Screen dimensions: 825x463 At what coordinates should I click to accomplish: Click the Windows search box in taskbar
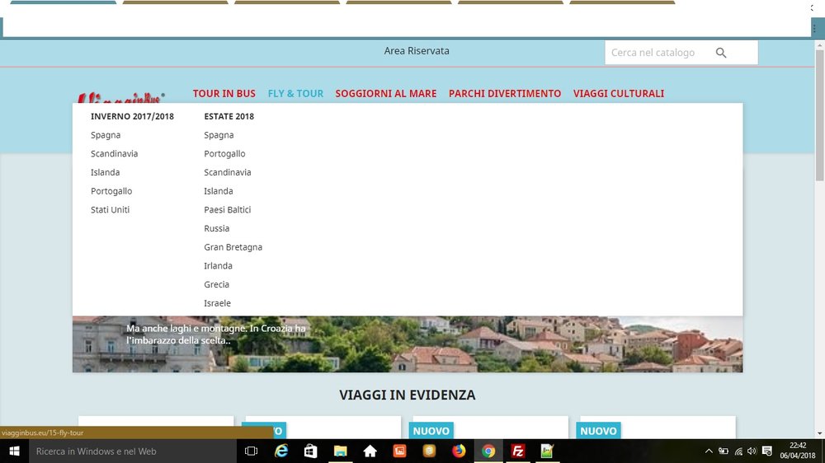(x=133, y=451)
